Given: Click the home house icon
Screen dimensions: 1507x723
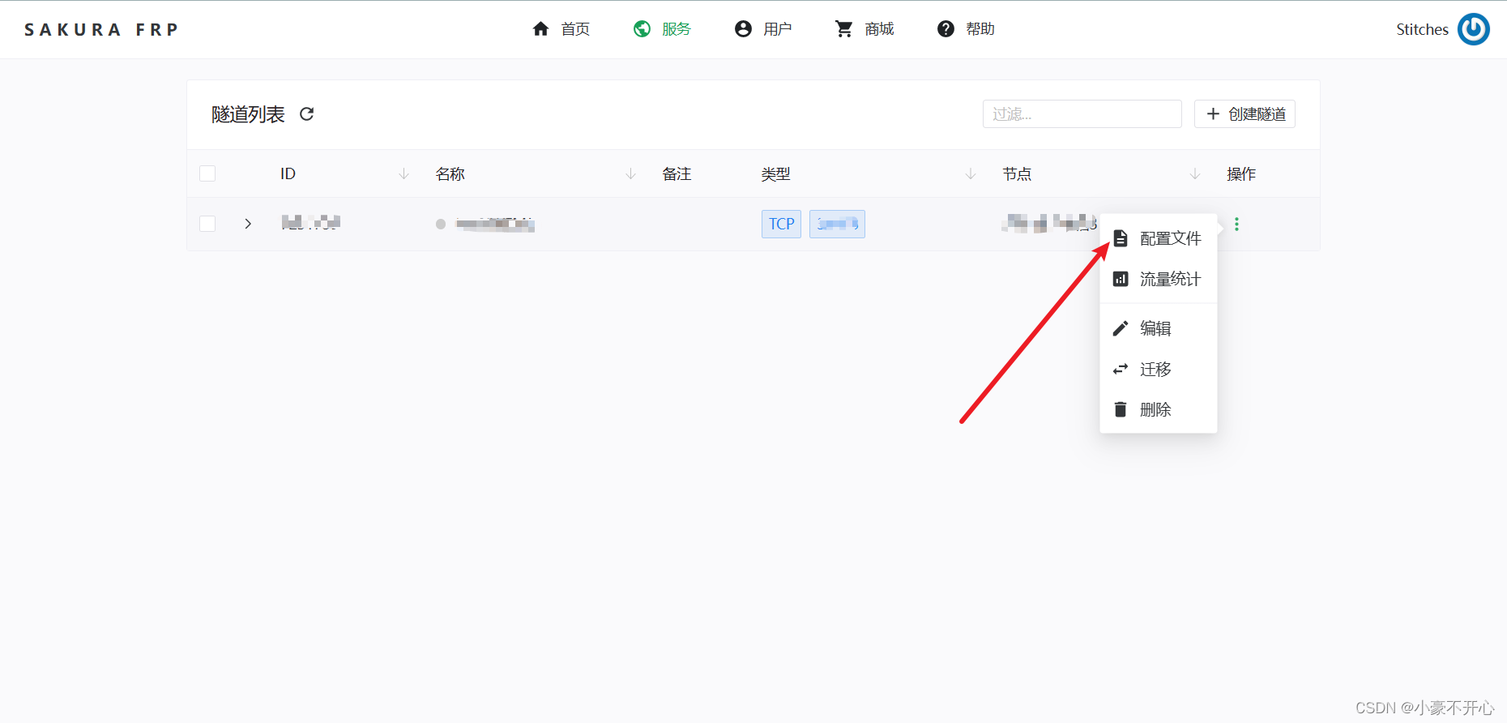Looking at the screenshot, I should (x=540, y=29).
